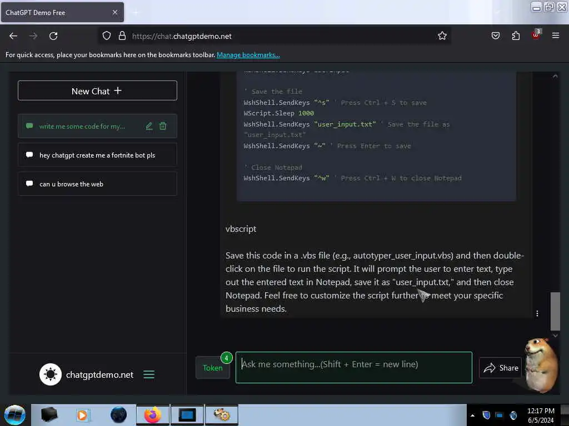Open the gears taskbar application
569x426 pixels.
[x=222, y=415]
